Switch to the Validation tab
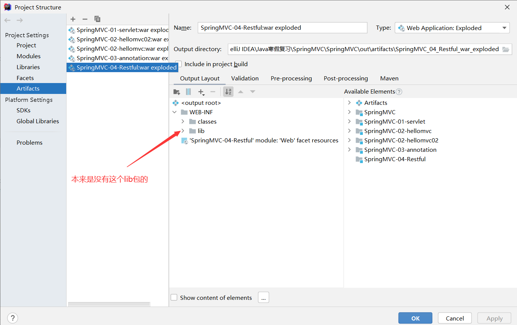 tap(245, 78)
